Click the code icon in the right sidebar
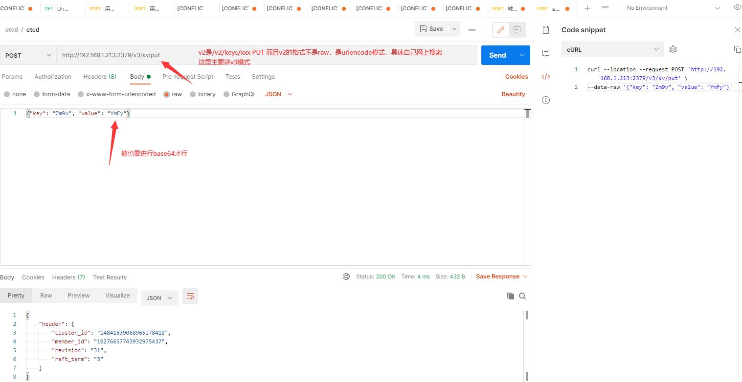Viewport: 742px width, 382px height. pyautogui.click(x=545, y=77)
